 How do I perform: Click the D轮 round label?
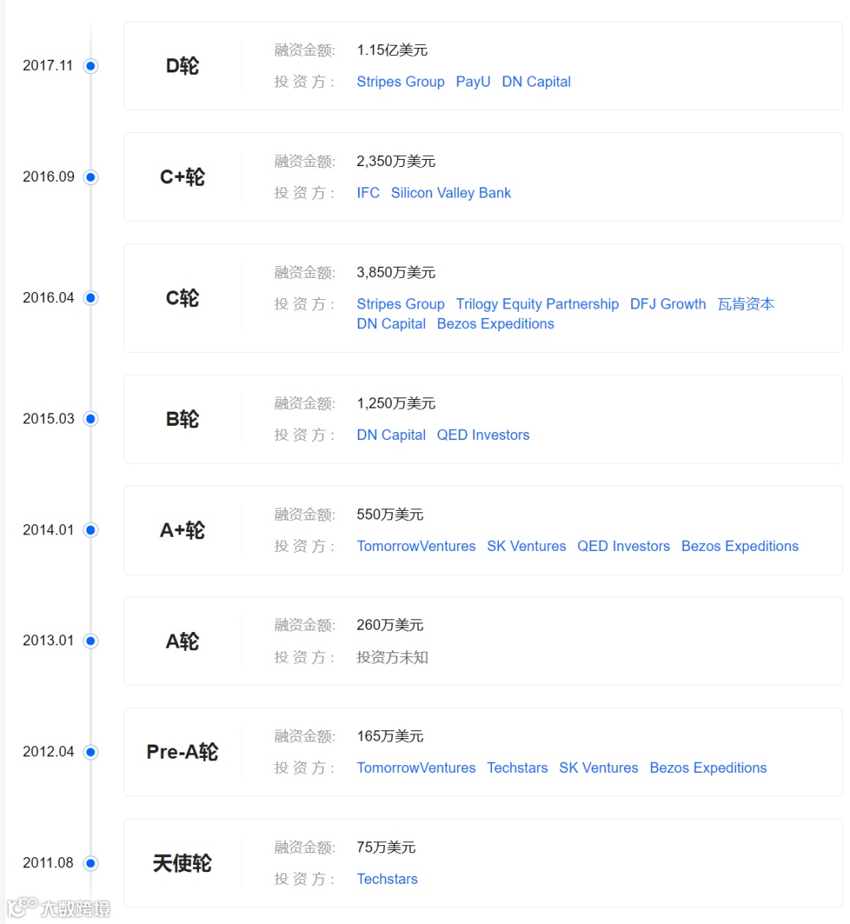182,66
